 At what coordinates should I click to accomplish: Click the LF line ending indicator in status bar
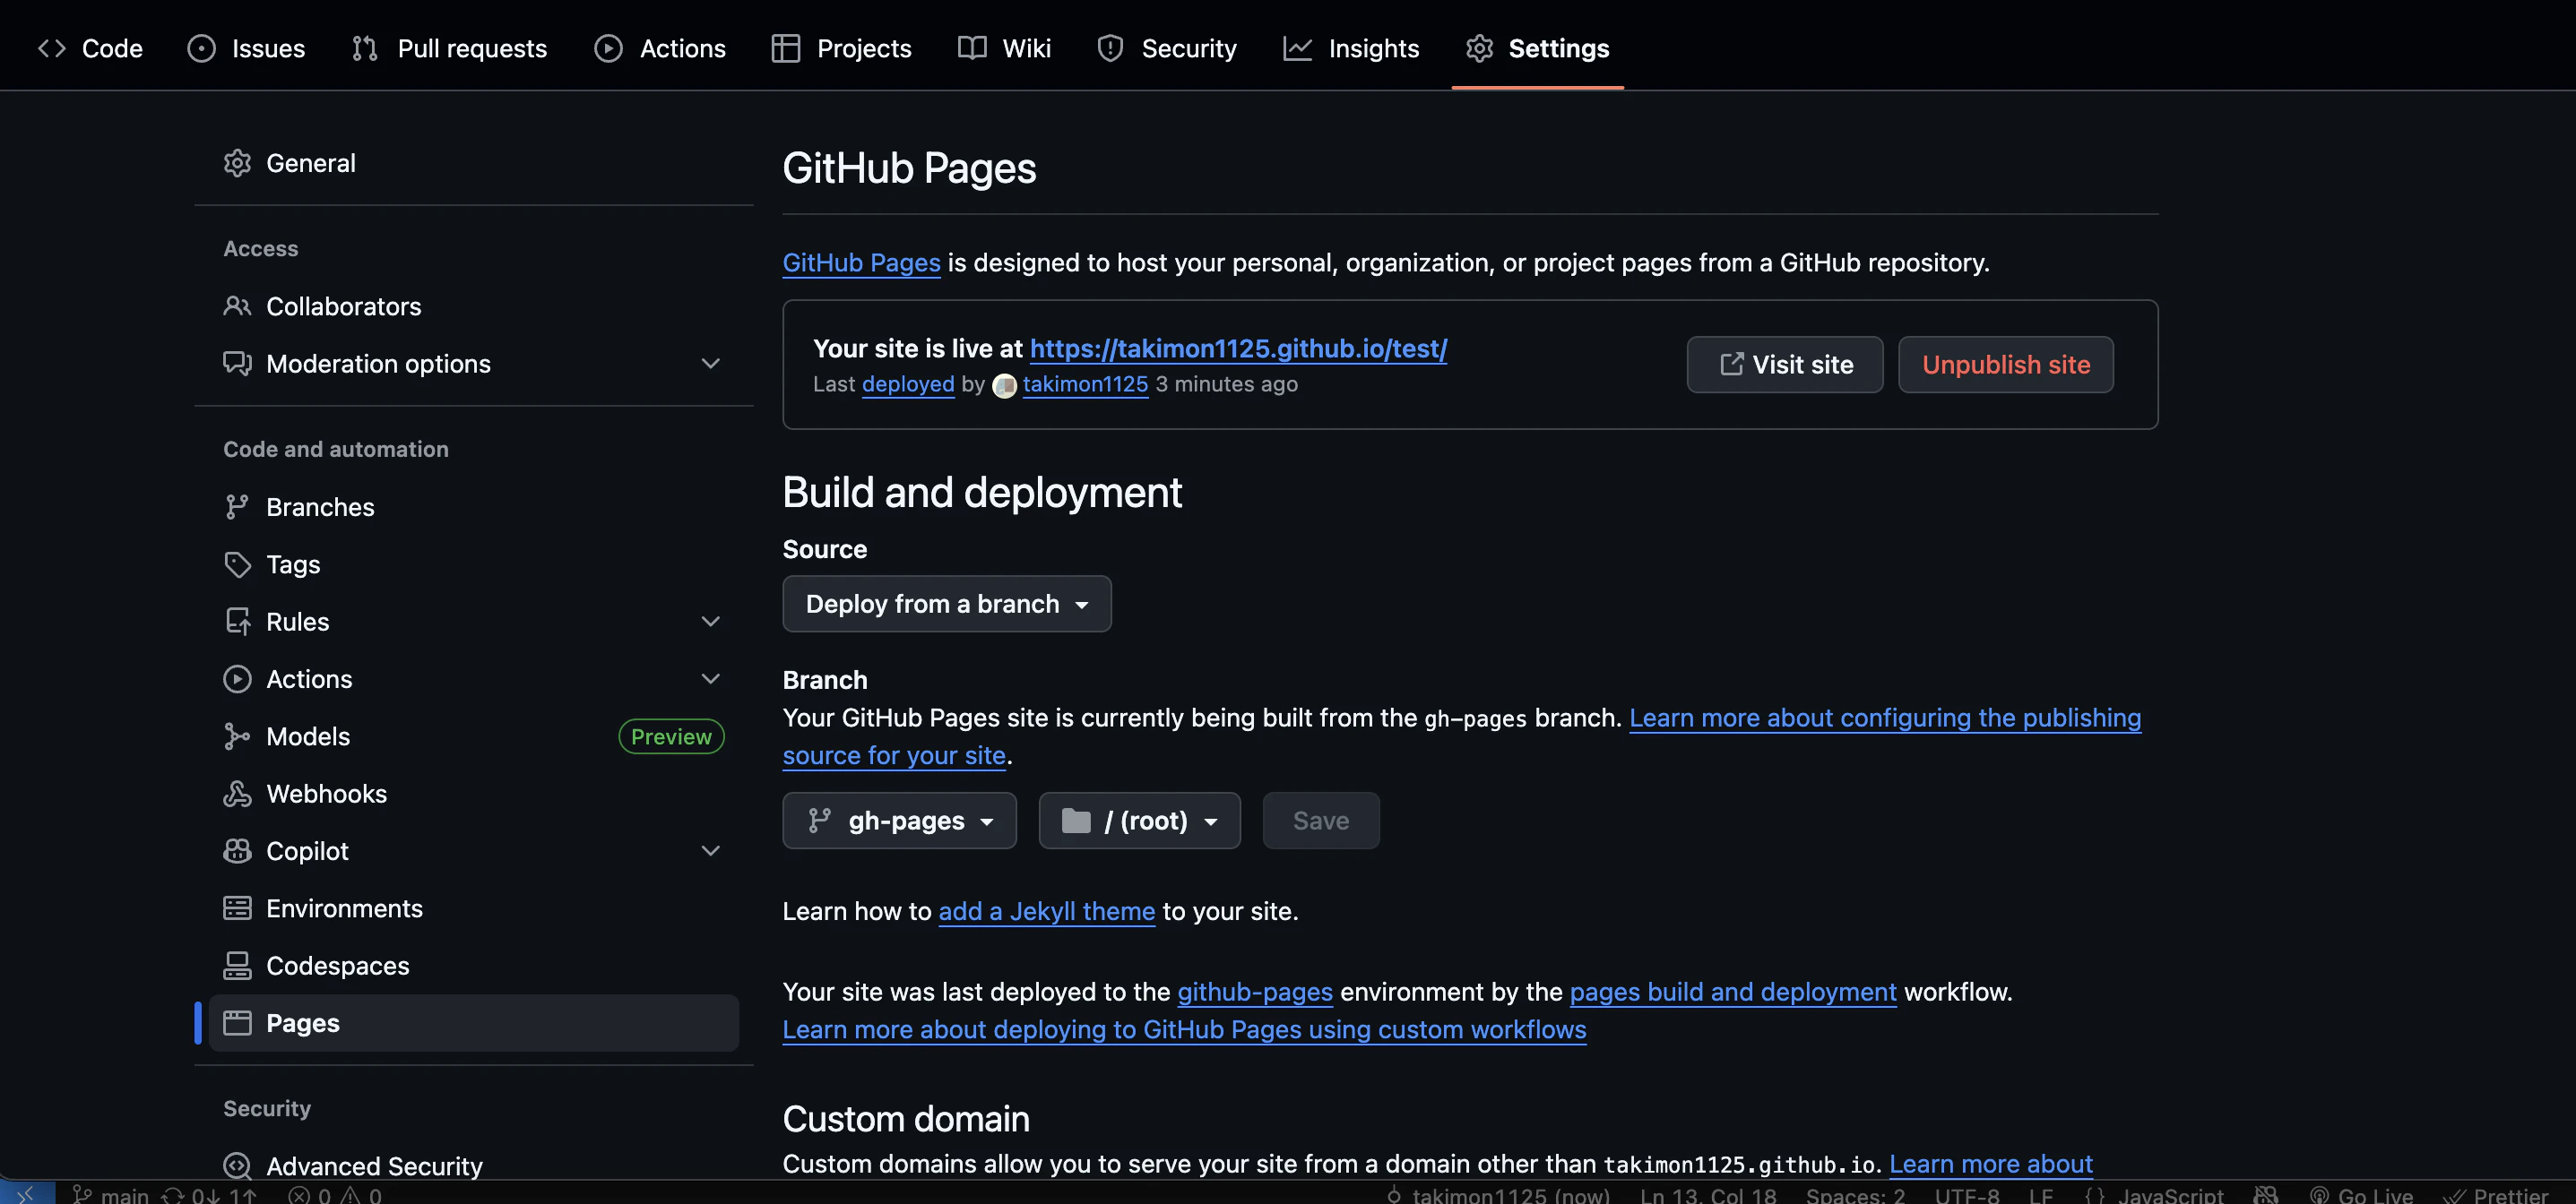tap(2041, 1194)
